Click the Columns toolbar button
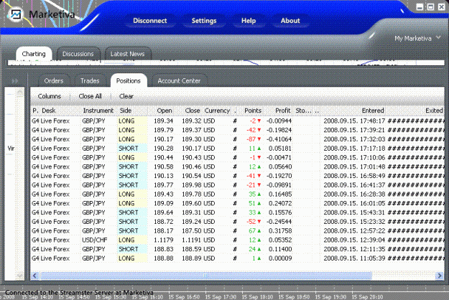 (x=50, y=96)
